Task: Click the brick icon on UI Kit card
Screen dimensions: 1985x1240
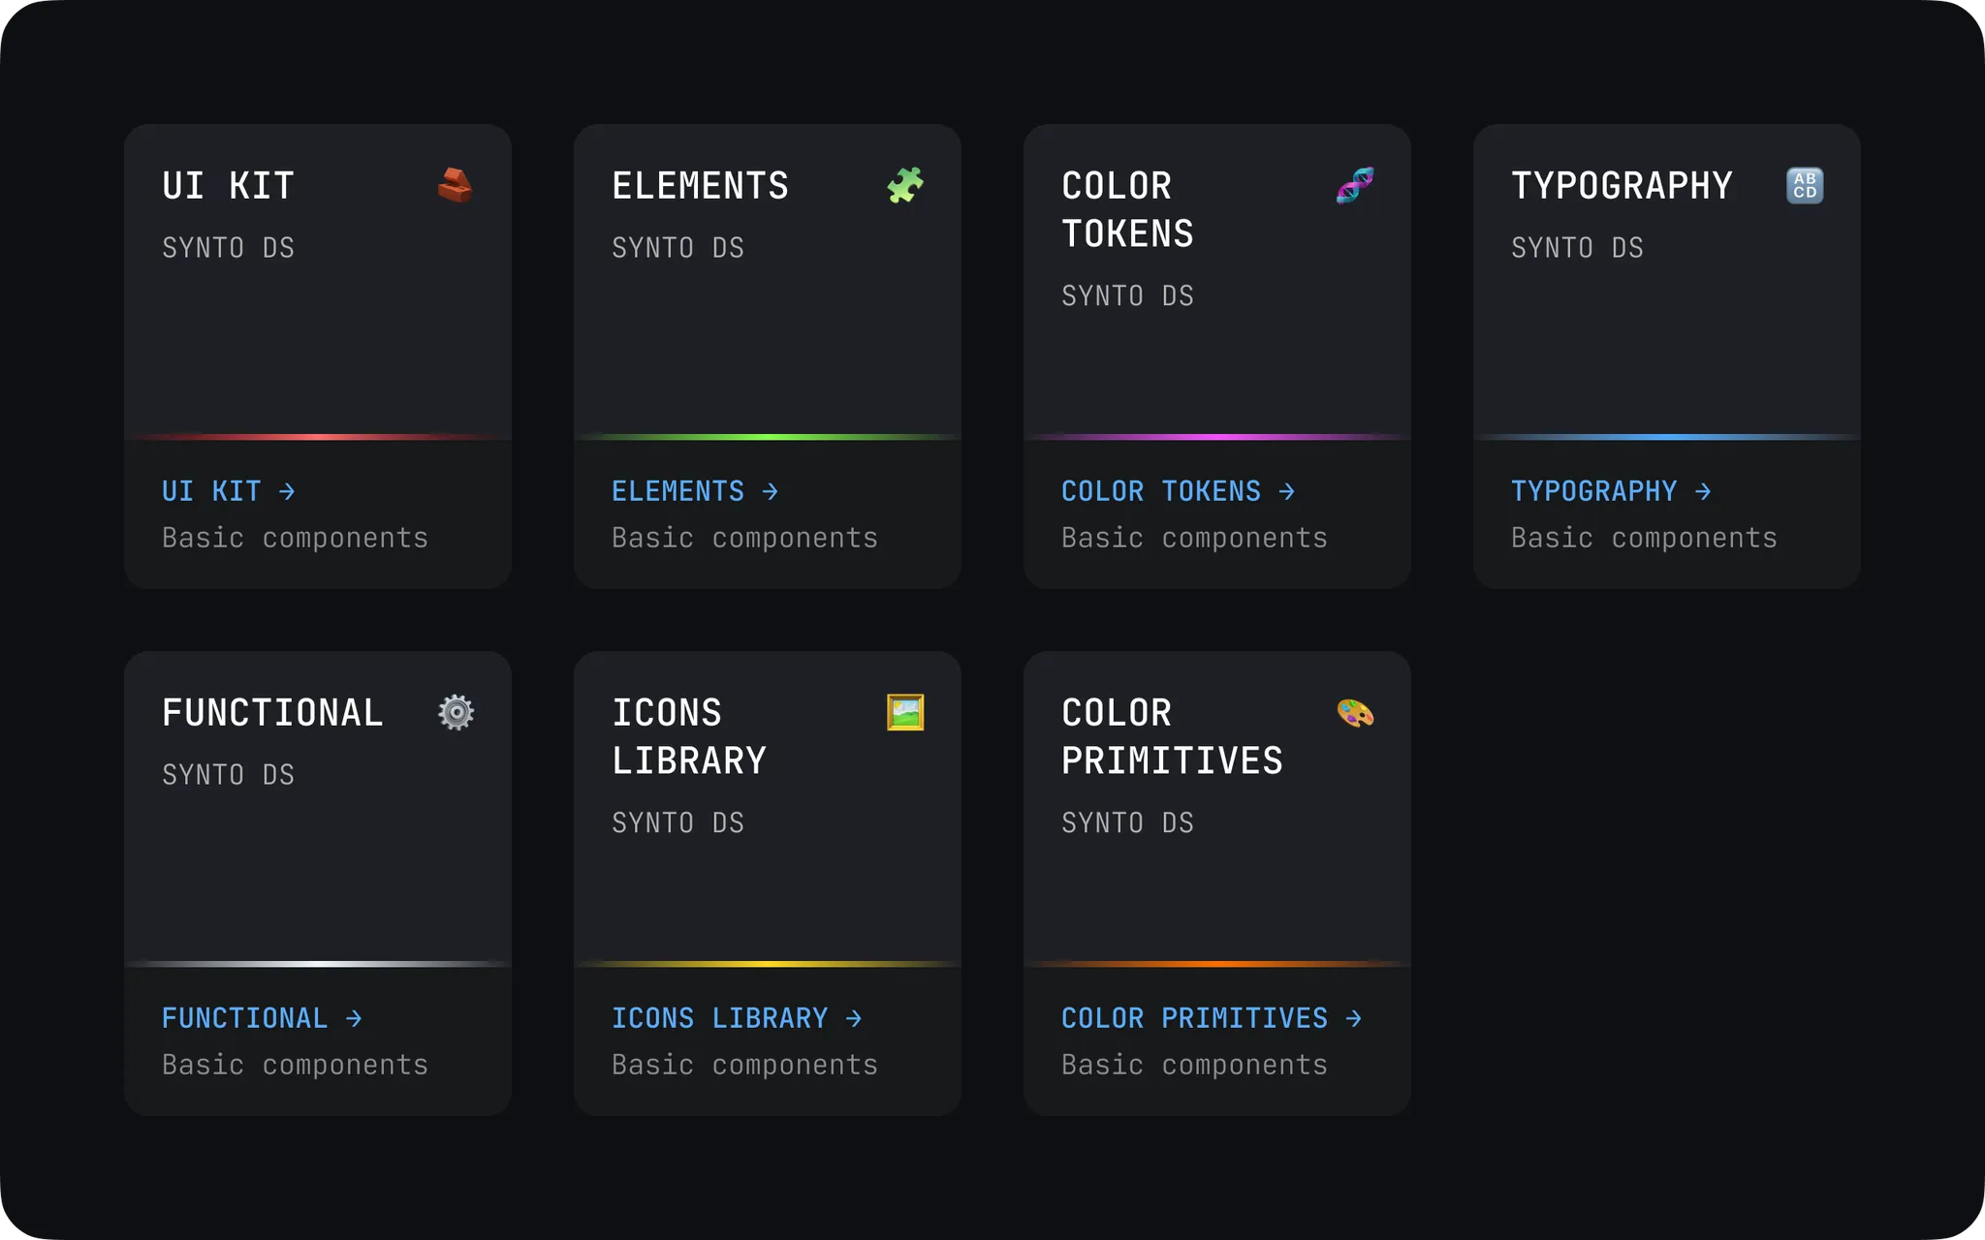Action: pyautogui.click(x=455, y=185)
